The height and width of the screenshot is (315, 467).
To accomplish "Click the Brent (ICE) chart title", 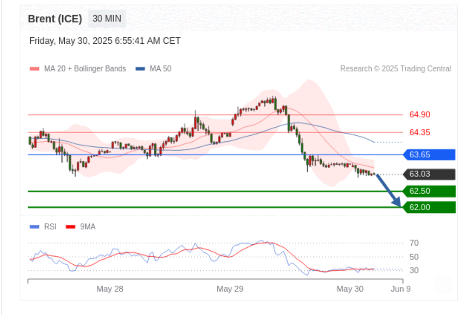I will (x=55, y=19).
